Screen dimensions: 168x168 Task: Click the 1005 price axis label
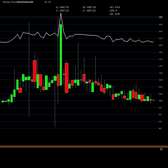pos(161,101)
